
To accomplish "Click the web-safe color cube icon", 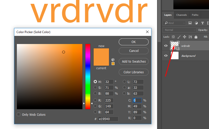I will click(113, 60).
